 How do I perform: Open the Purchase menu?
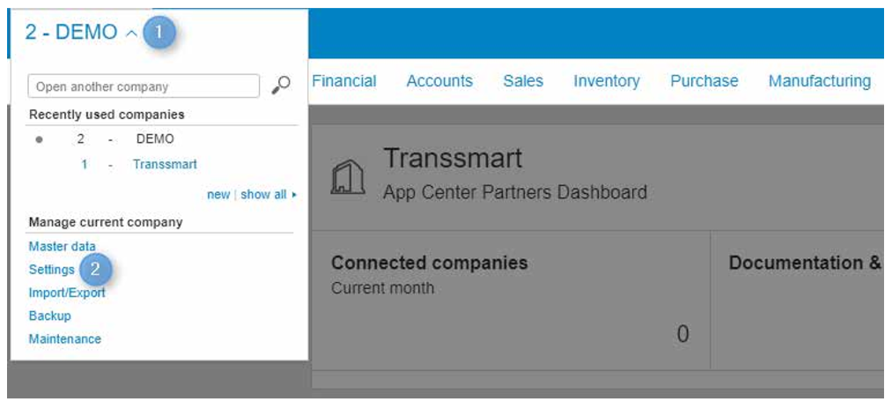[704, 81]
